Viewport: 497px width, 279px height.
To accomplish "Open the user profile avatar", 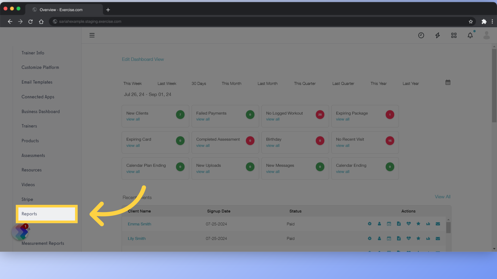I will point(487,35).
